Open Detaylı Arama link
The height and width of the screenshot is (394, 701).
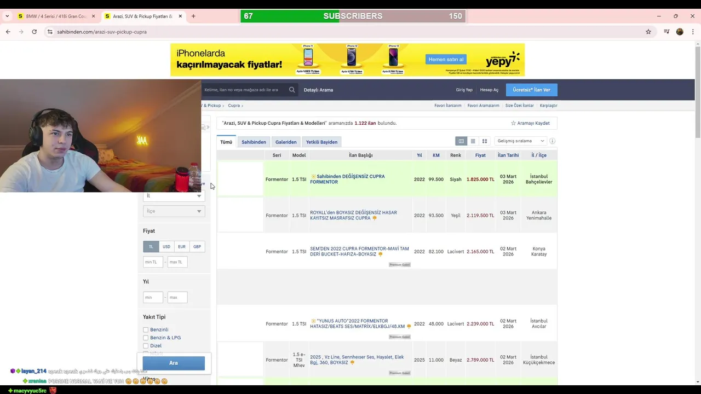(318, 90)
